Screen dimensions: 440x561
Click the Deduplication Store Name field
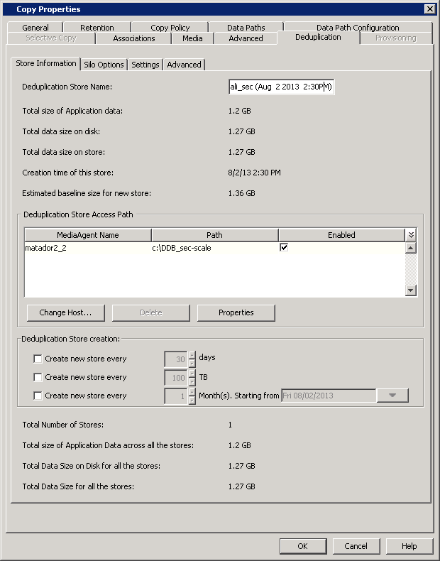coord(281,87)
